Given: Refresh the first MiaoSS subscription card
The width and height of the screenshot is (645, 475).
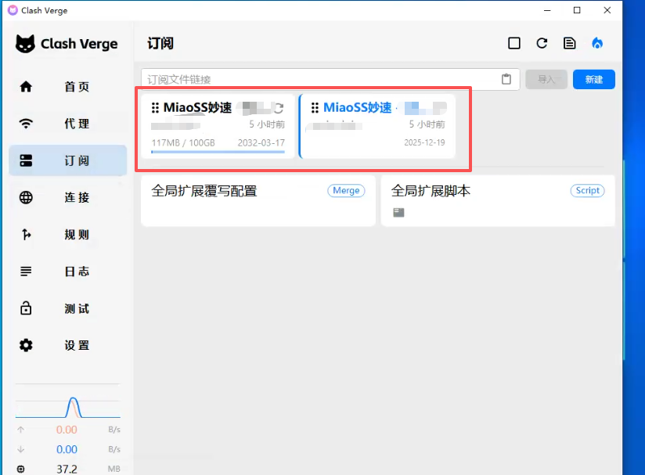Looking at the screenshot, I should pos(278,109).
